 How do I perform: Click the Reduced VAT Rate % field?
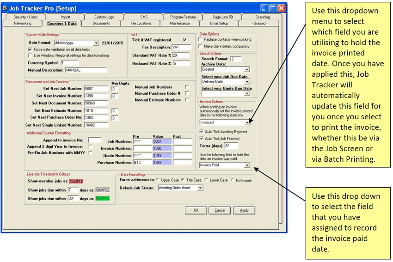(181, 64)
